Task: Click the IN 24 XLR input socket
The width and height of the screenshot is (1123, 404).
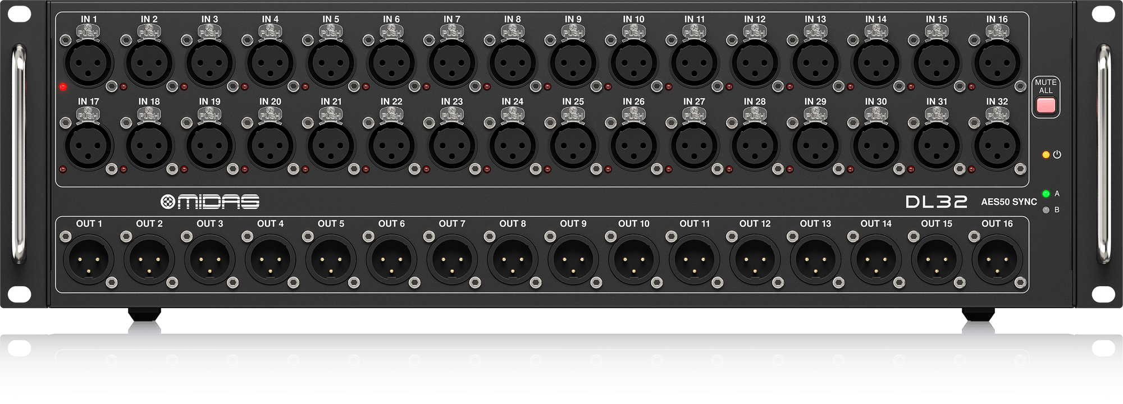Action: [513, 145]
